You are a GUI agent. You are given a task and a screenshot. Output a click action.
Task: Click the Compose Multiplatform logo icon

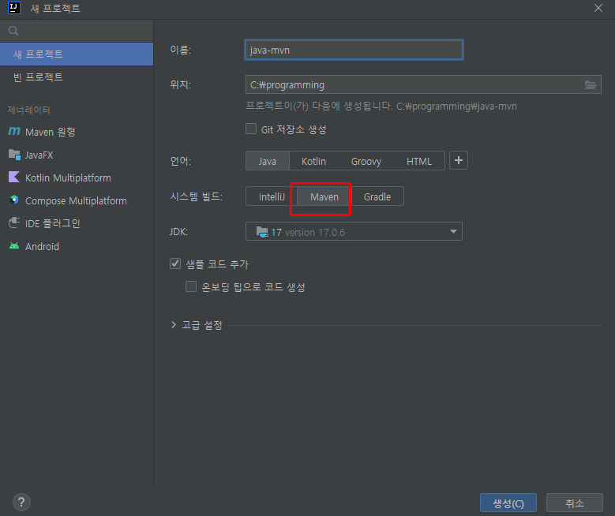click(x=14, y=200)
